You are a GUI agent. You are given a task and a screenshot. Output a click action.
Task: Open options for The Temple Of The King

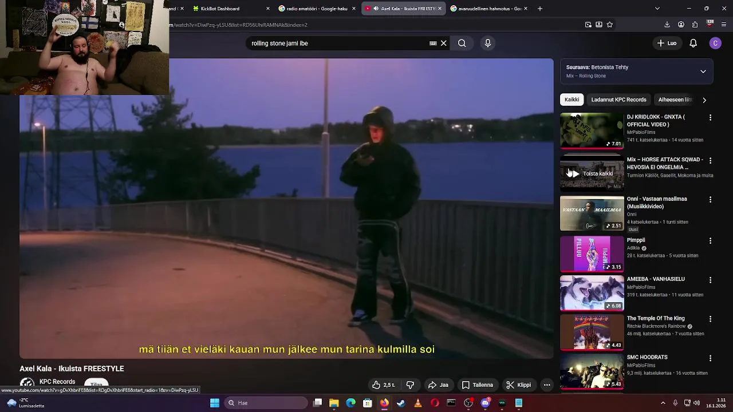[710, 319]
